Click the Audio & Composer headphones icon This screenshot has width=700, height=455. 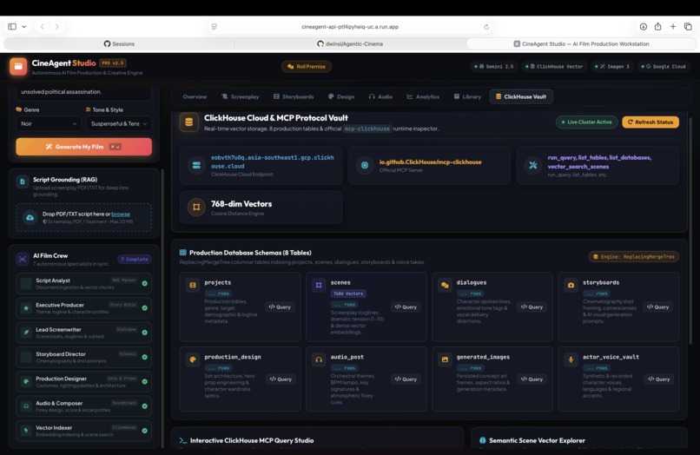pos(26,406)
